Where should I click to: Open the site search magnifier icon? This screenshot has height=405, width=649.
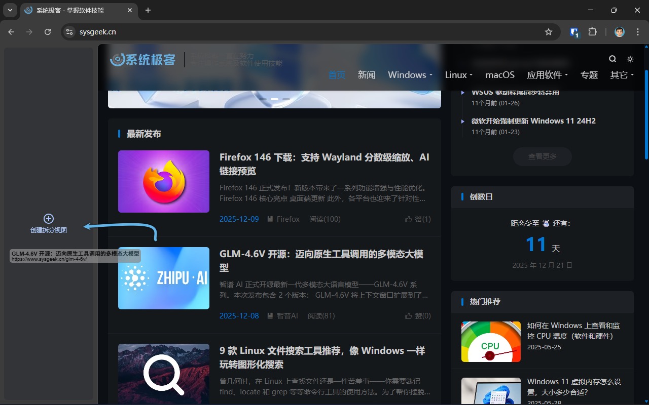click(612, 59)
